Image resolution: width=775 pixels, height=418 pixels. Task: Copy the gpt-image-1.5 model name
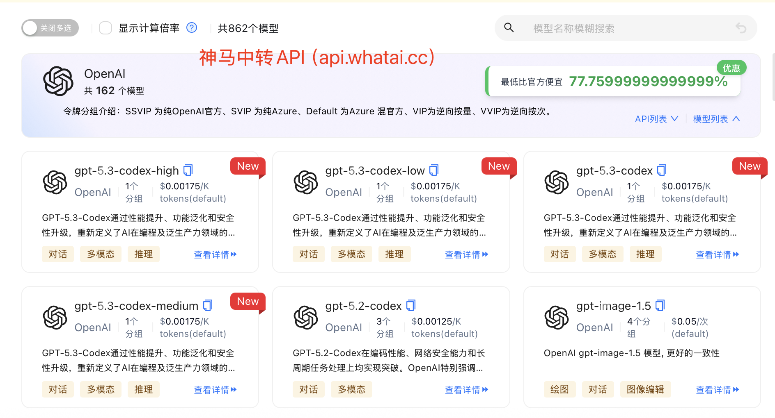(x=660, y=305)
